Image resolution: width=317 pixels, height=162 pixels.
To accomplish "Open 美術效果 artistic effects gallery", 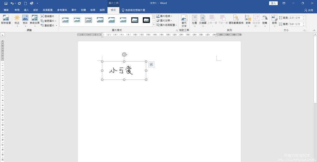I will coord(35,21).
